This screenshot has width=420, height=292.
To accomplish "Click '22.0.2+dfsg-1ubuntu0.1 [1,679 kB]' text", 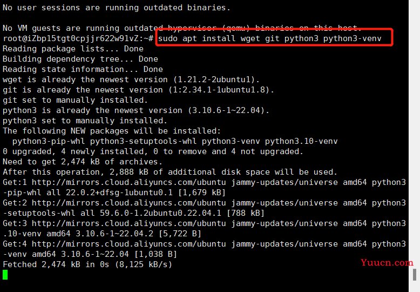I will [x=146, y=193].
